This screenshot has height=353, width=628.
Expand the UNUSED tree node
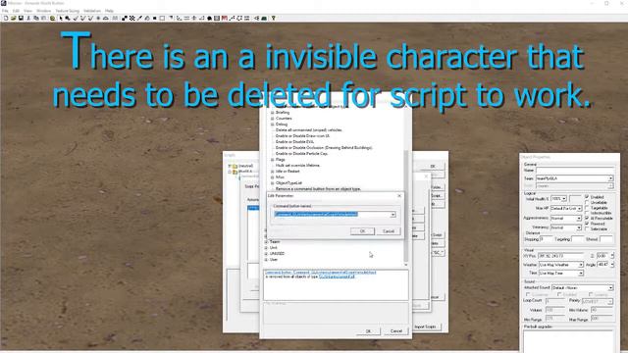pyautogui.click(x=266, y=253)
